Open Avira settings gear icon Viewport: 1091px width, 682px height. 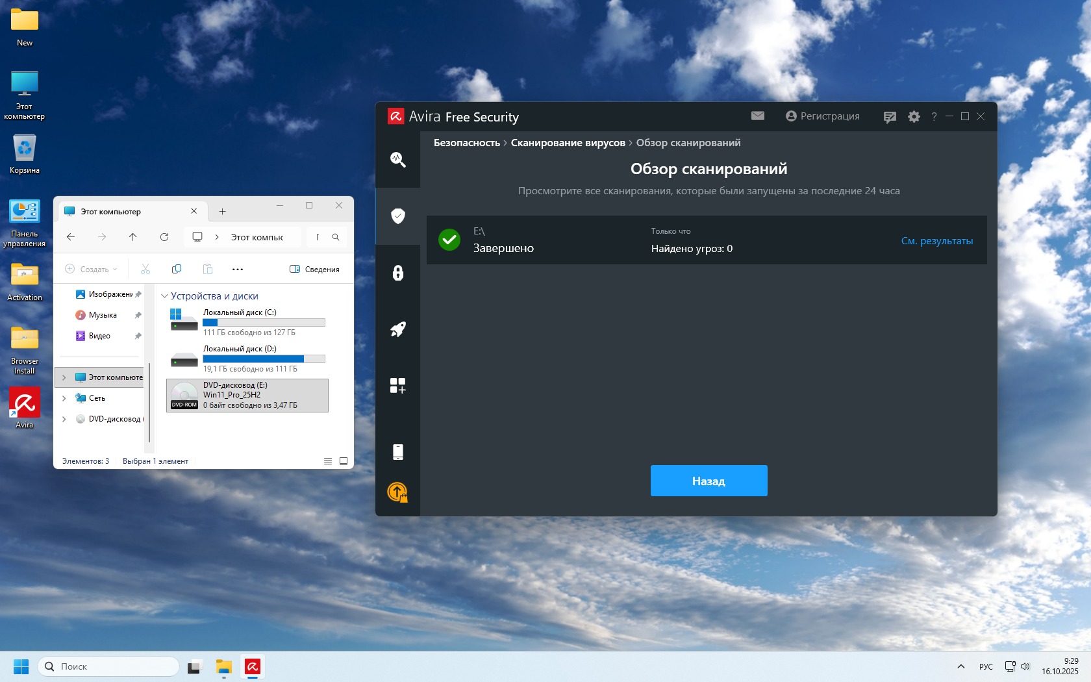[914, 117]
